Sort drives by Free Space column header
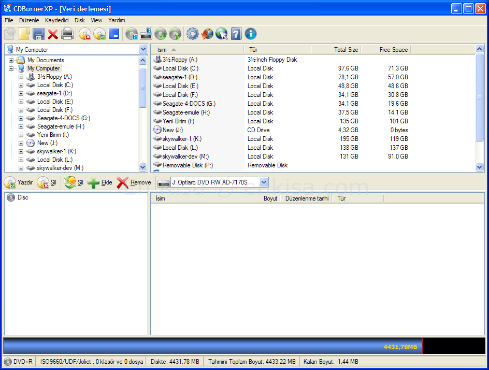The height and width of the screenshot is (370, 489). [x=385, y=50]
